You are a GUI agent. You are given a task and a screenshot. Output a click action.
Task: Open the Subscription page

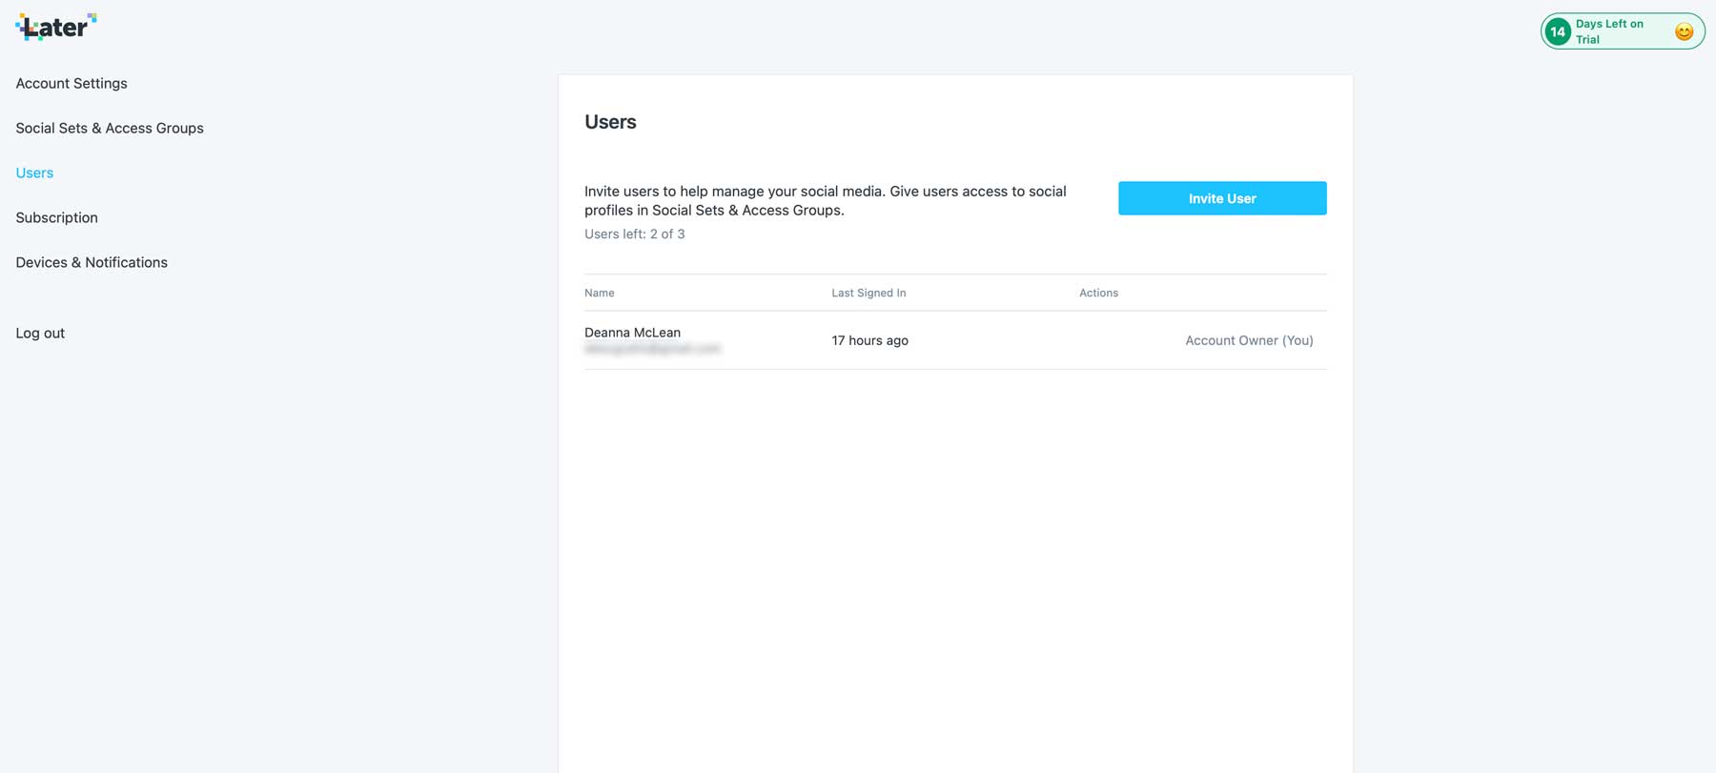[x=56, y=217]
